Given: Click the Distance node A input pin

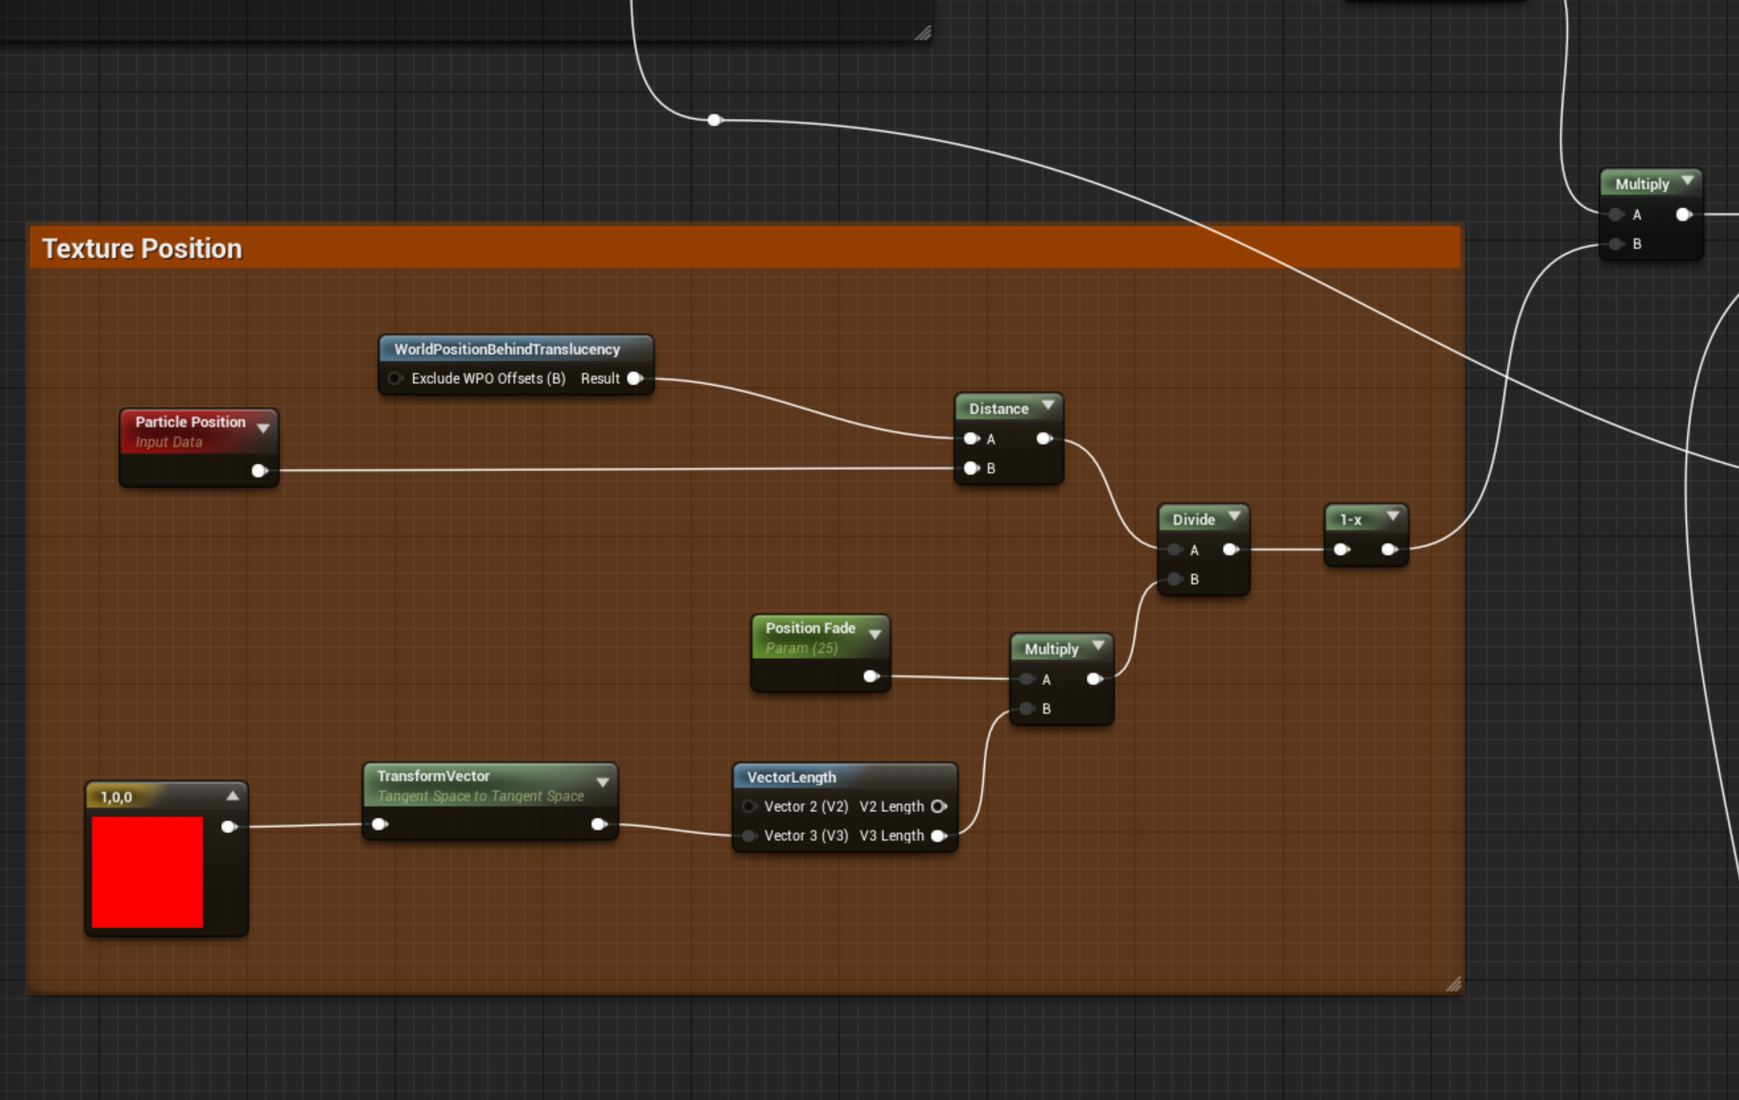Looking at the screenshot, I should coord(971,439).
